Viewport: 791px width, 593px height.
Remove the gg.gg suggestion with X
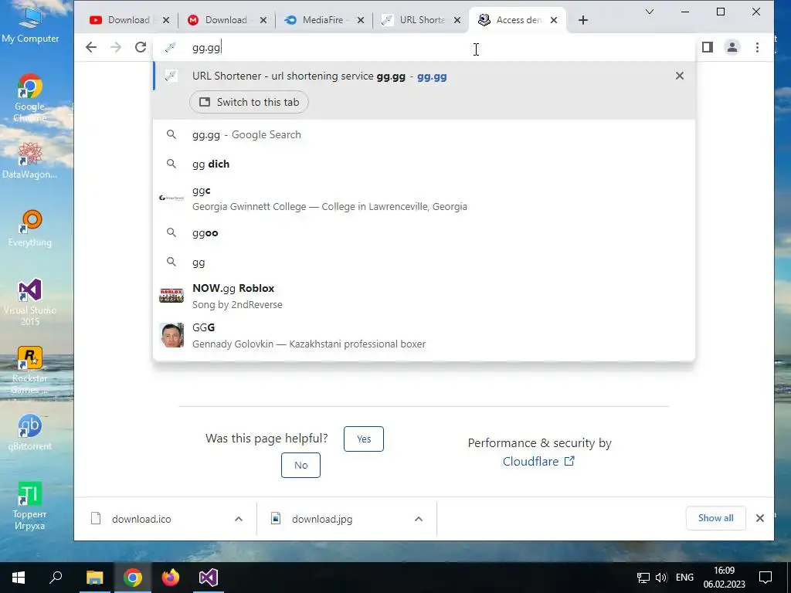click(x=680, y=76)
